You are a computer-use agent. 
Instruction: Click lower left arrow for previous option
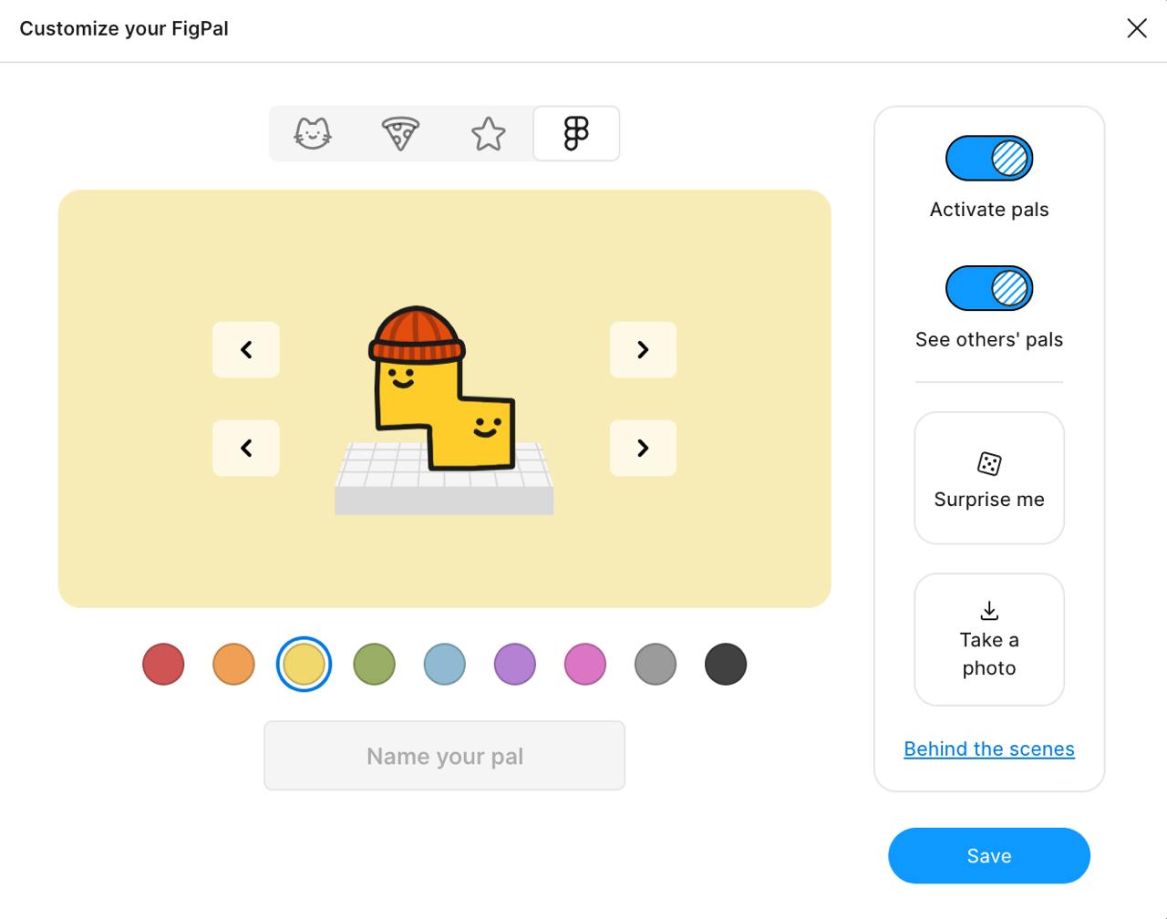pyautogui.click(x=246, y=448)
